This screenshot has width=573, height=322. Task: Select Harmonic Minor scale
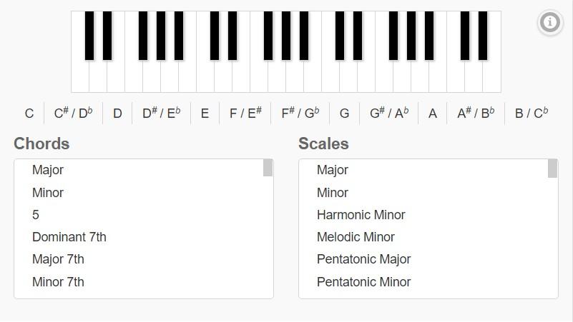point(361,215)
